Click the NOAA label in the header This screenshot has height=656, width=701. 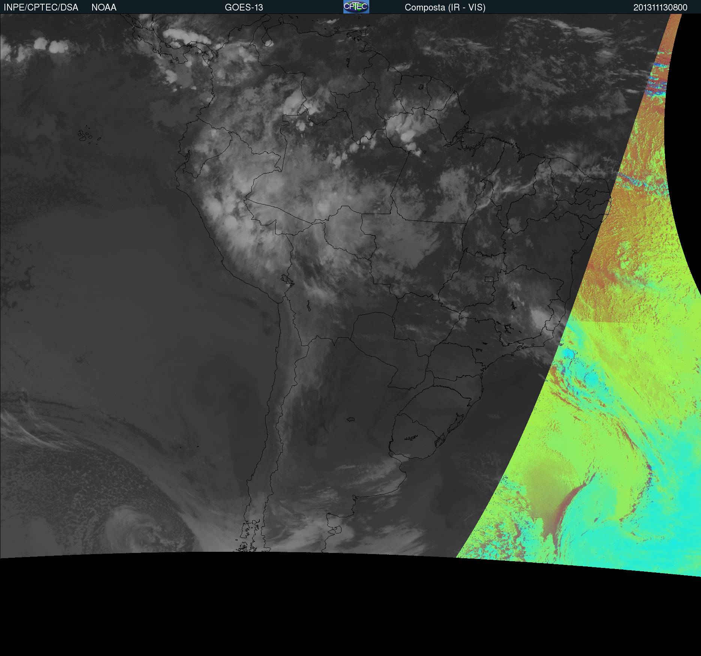point(104,7)
